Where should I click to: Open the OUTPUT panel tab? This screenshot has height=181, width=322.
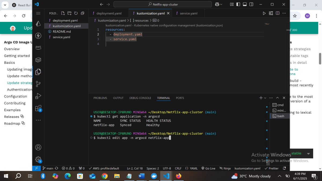[x=118, y=98]
